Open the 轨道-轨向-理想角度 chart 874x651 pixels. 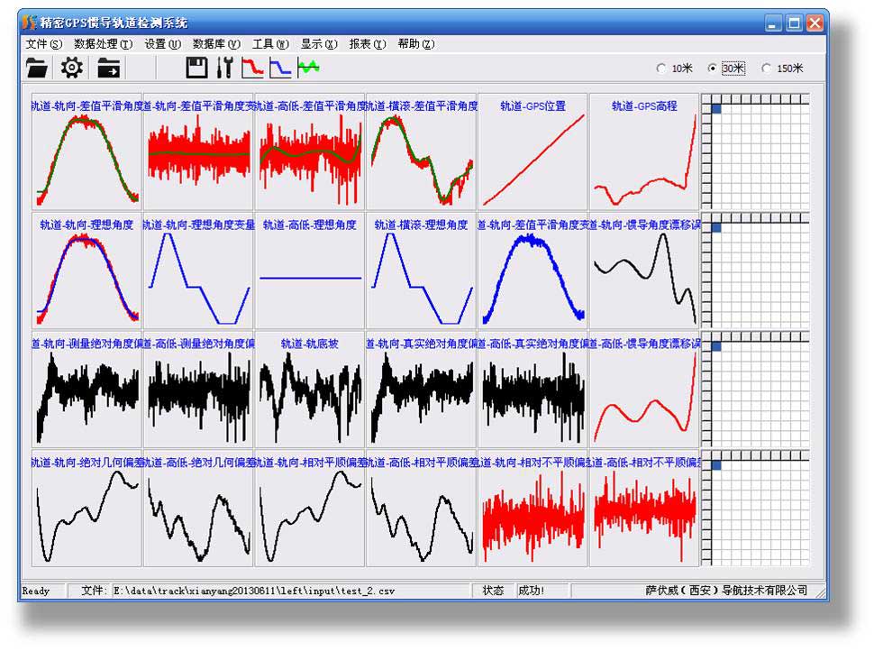87,270
